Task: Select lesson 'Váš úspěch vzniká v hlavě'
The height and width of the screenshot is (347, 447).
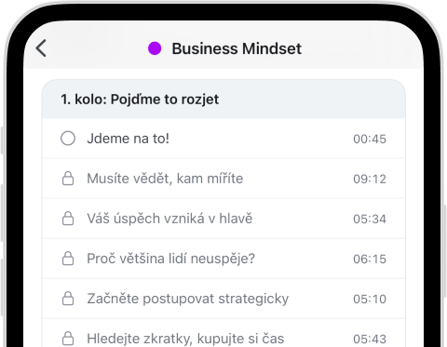Action: point(223,219)
